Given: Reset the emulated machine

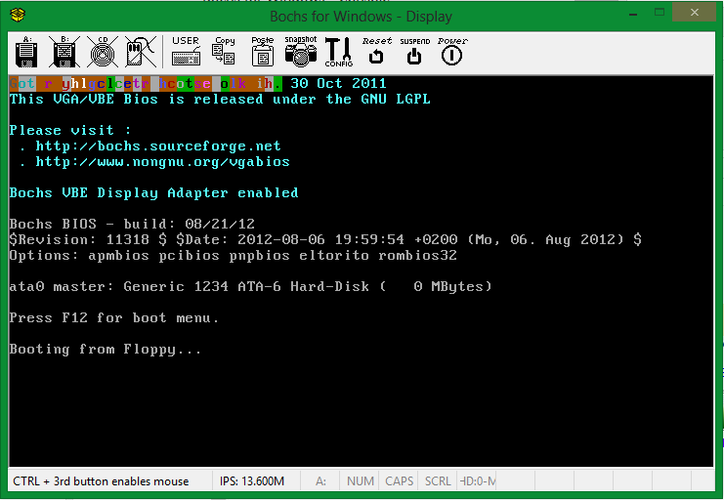Looking at the screenshot, I should [377, 52].
